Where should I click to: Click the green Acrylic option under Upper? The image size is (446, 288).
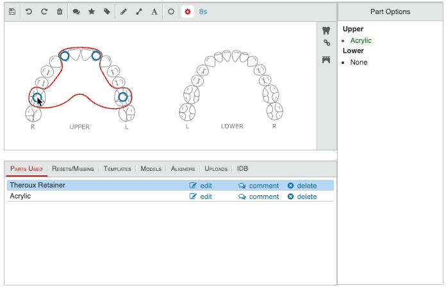tap(361, 40)
